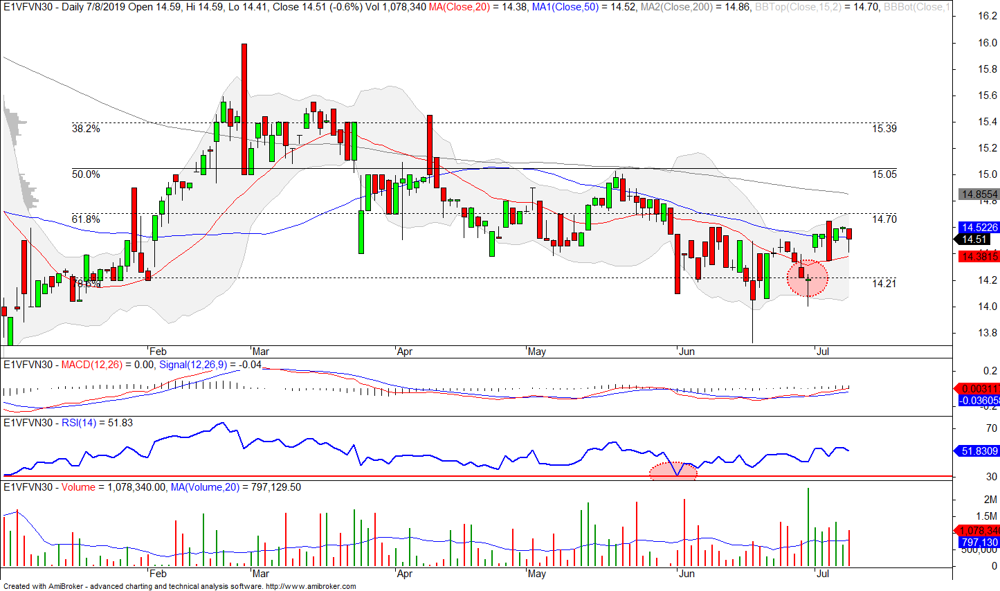Screen dimensions: 1000x591
Task: Click Jun on price pane date axis
Action: click(687, 352)
